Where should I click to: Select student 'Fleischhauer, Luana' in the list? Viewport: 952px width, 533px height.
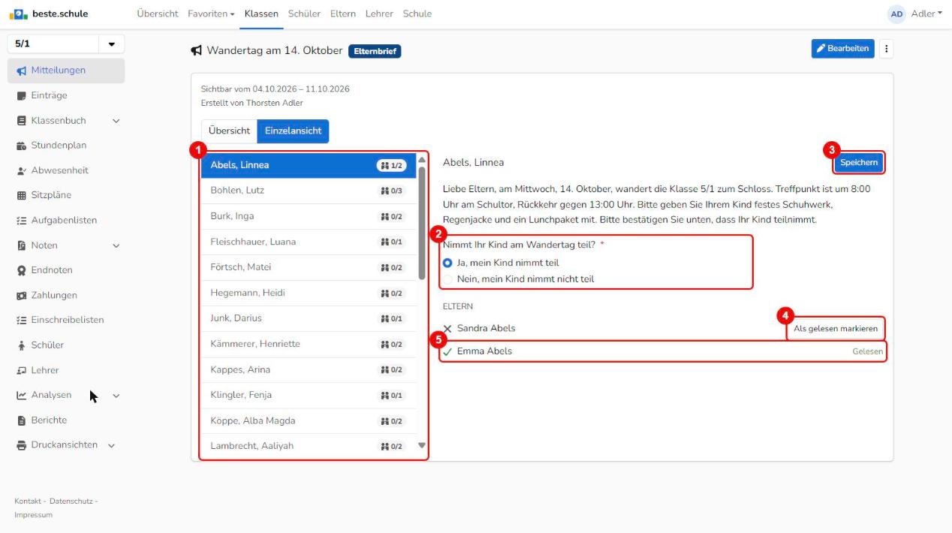click(x=309, y=242)
